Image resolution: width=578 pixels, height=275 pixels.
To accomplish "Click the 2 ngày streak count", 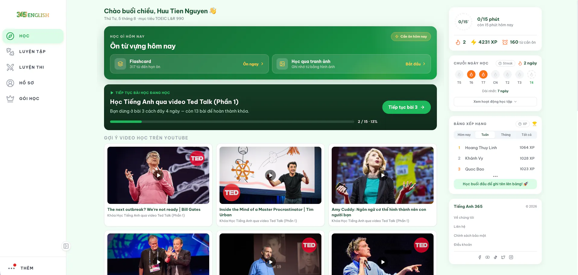I will (530, 63).
